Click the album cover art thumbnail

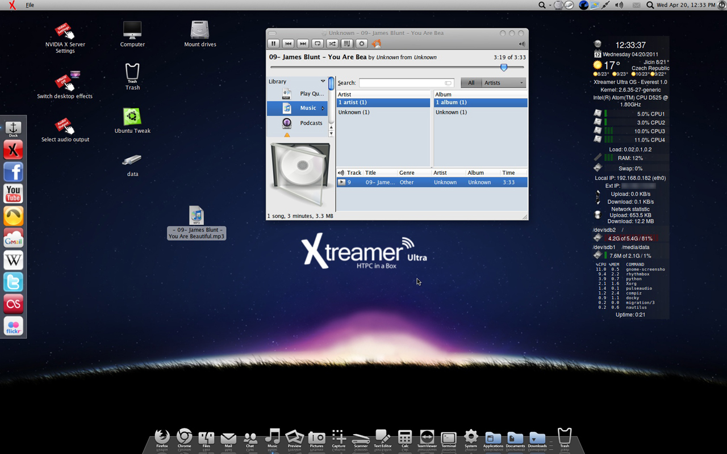pyautogui.click(x=299, y=174)
